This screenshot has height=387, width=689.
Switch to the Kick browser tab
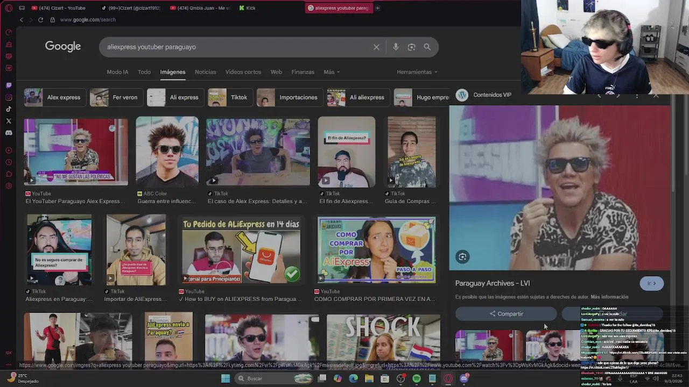pyautogui.click(x=248, y=8)
